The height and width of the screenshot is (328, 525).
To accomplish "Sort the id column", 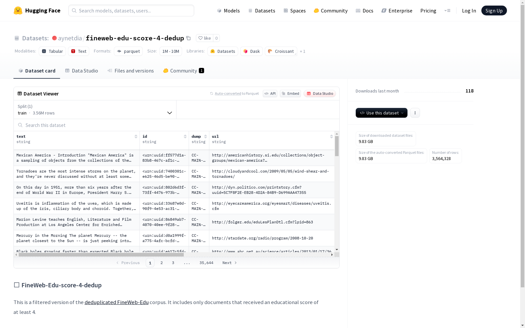I will 185,136.
